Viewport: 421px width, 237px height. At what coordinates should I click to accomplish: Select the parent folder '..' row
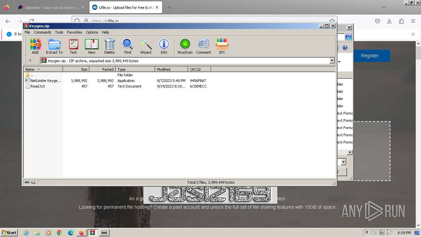coord(29,75)
